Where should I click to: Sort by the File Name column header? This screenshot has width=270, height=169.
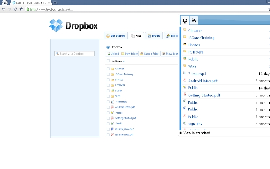[117, 61]
